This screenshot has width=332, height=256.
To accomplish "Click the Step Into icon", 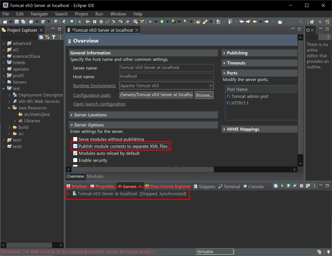I will tap(114, 22).
